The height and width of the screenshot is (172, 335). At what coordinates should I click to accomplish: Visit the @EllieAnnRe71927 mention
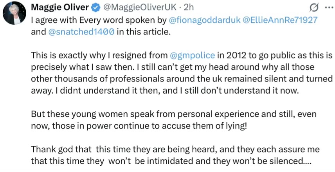(281, 20)
